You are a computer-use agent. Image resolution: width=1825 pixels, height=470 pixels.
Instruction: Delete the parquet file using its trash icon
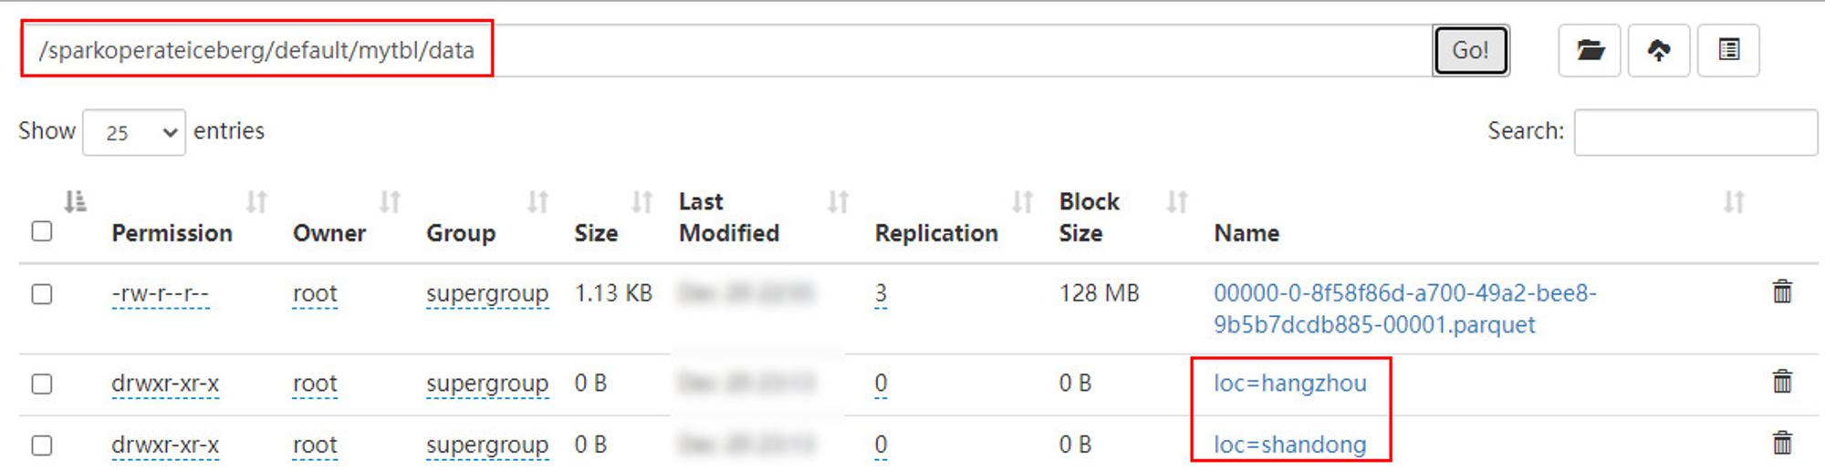1782,291
